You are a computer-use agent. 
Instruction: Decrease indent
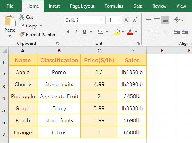[177, 32]
